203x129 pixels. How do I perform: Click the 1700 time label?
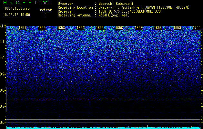(197, 28)
